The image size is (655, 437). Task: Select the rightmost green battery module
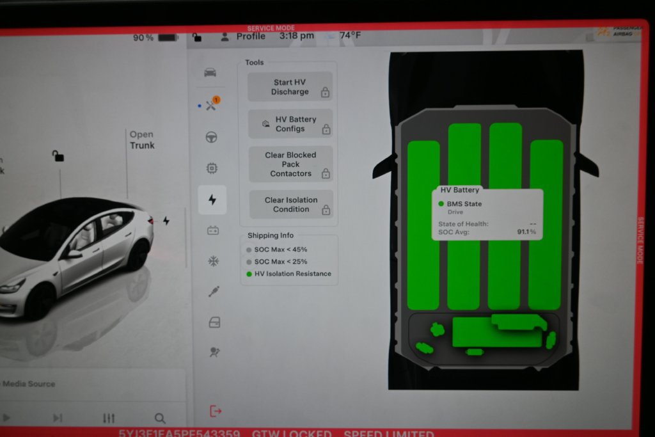(x=546, y=225)
